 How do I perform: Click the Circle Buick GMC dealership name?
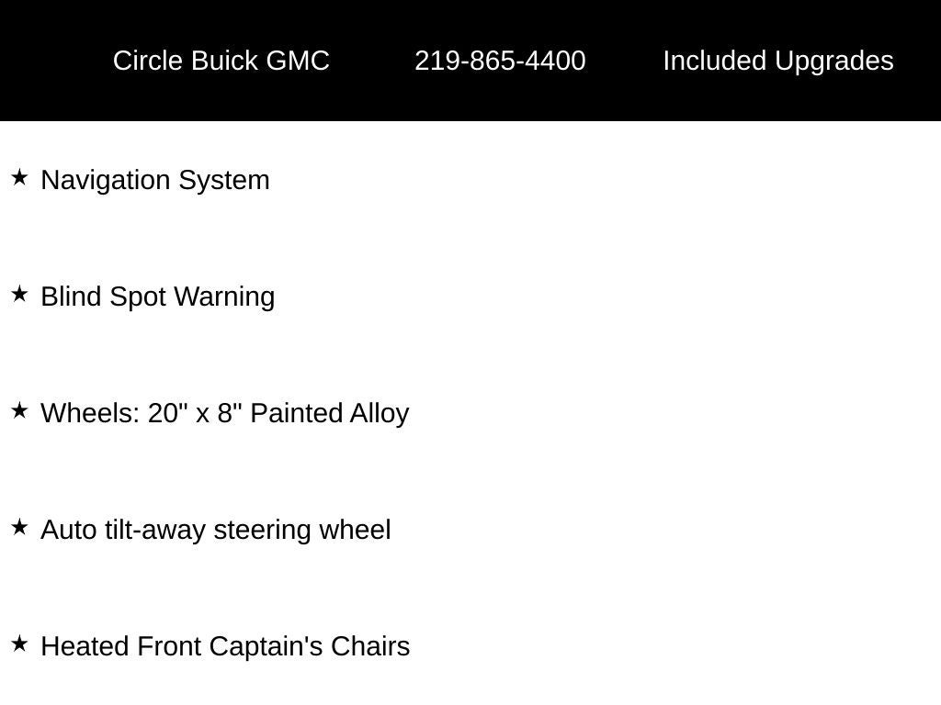click(x=221, y=61)
